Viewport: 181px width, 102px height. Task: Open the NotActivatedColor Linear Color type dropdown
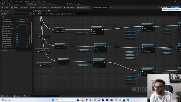click(21, 24)
